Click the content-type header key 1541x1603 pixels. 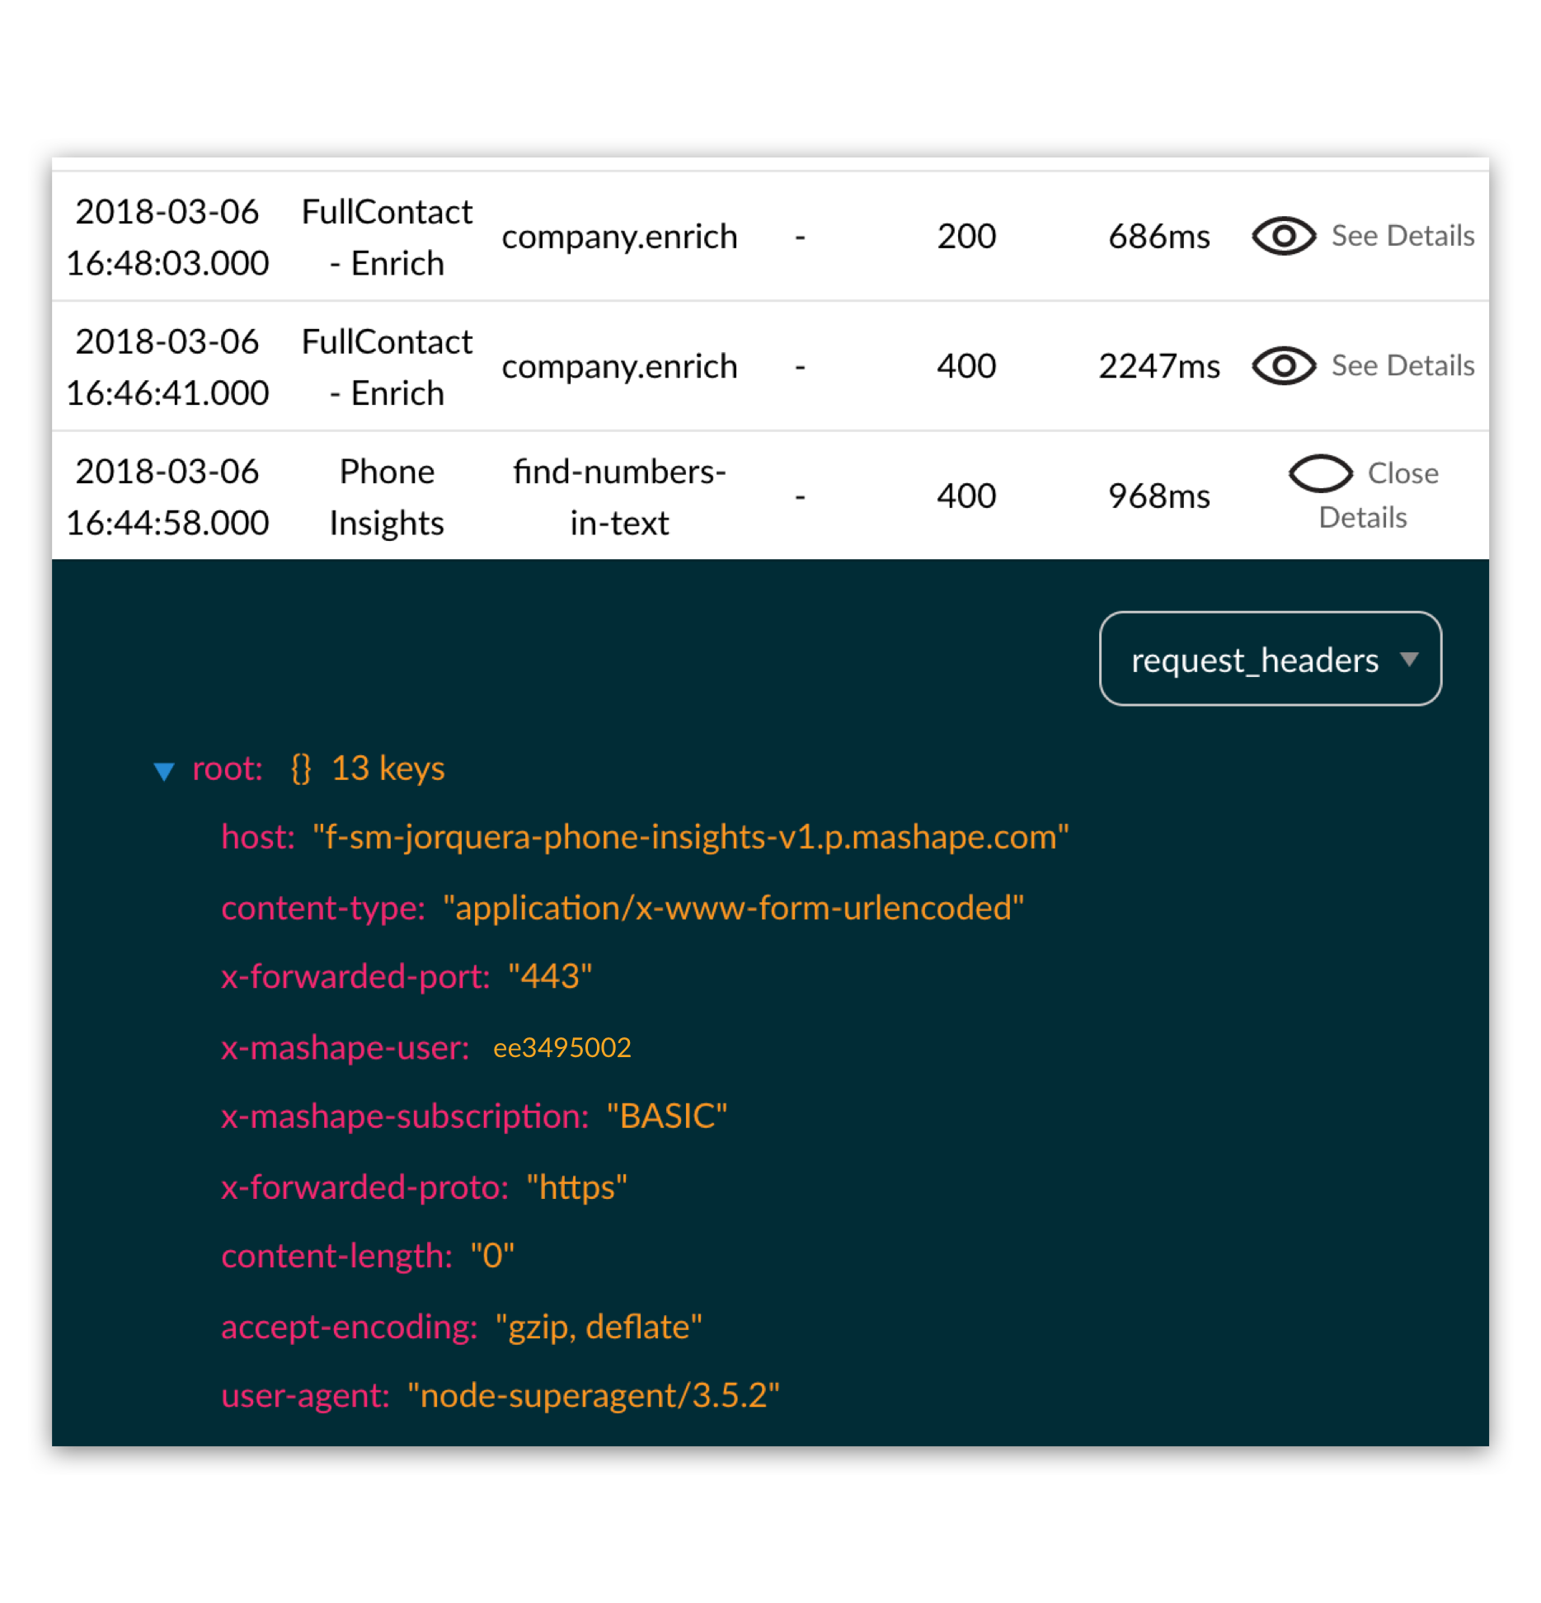tap(323, 908)
